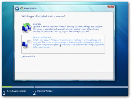This screenshot has height=99, width=131.
Task: Click the Install Windows title text
Action: coord(31,8)
